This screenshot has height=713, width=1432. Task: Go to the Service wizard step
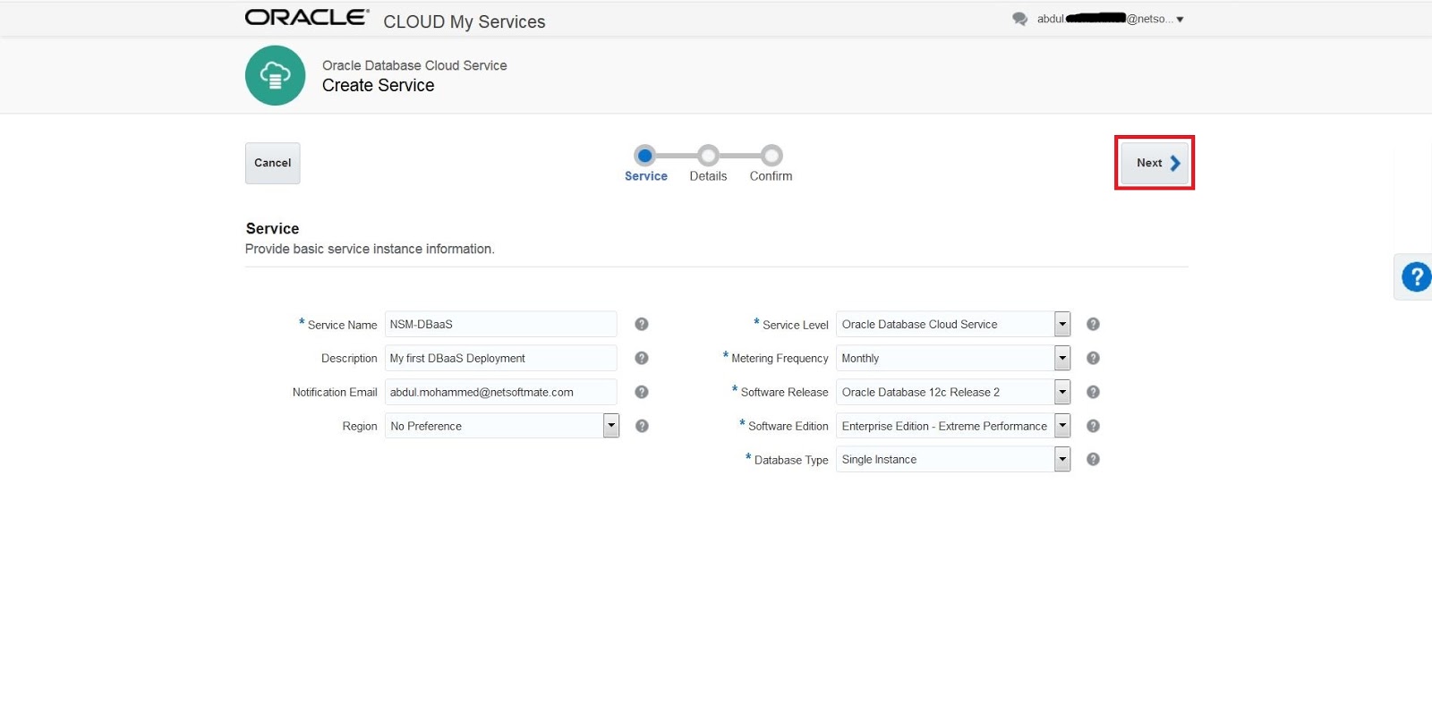(645, 164)
